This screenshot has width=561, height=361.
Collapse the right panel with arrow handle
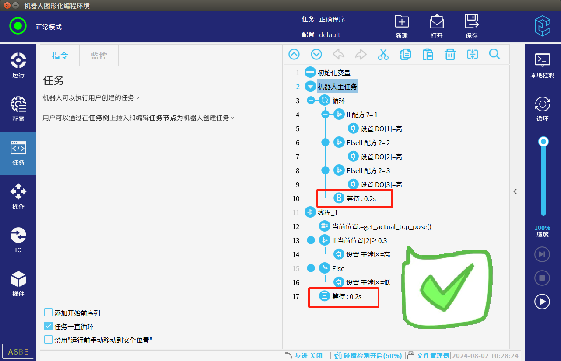pyautogui.click(x=515, y=191)
